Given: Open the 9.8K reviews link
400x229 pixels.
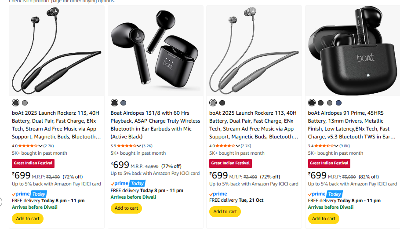Looking at the screenshot, I should (x=345, y=145).
